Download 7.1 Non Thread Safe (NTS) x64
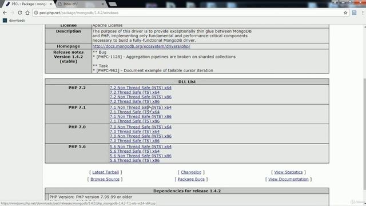The width and height of the screenshot is (366, 206). (x=141, y=108)
